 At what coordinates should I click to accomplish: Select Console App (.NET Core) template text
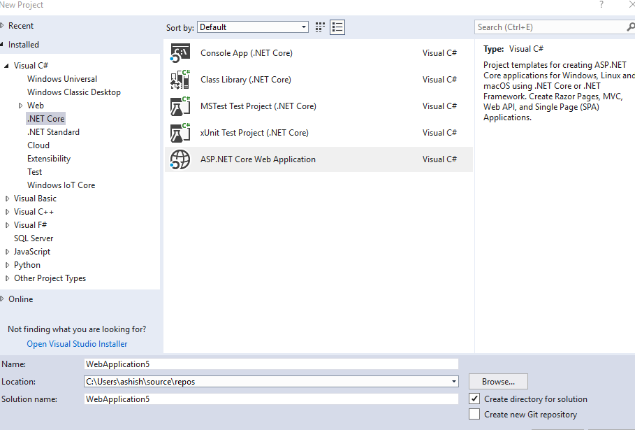coord(246,53)
